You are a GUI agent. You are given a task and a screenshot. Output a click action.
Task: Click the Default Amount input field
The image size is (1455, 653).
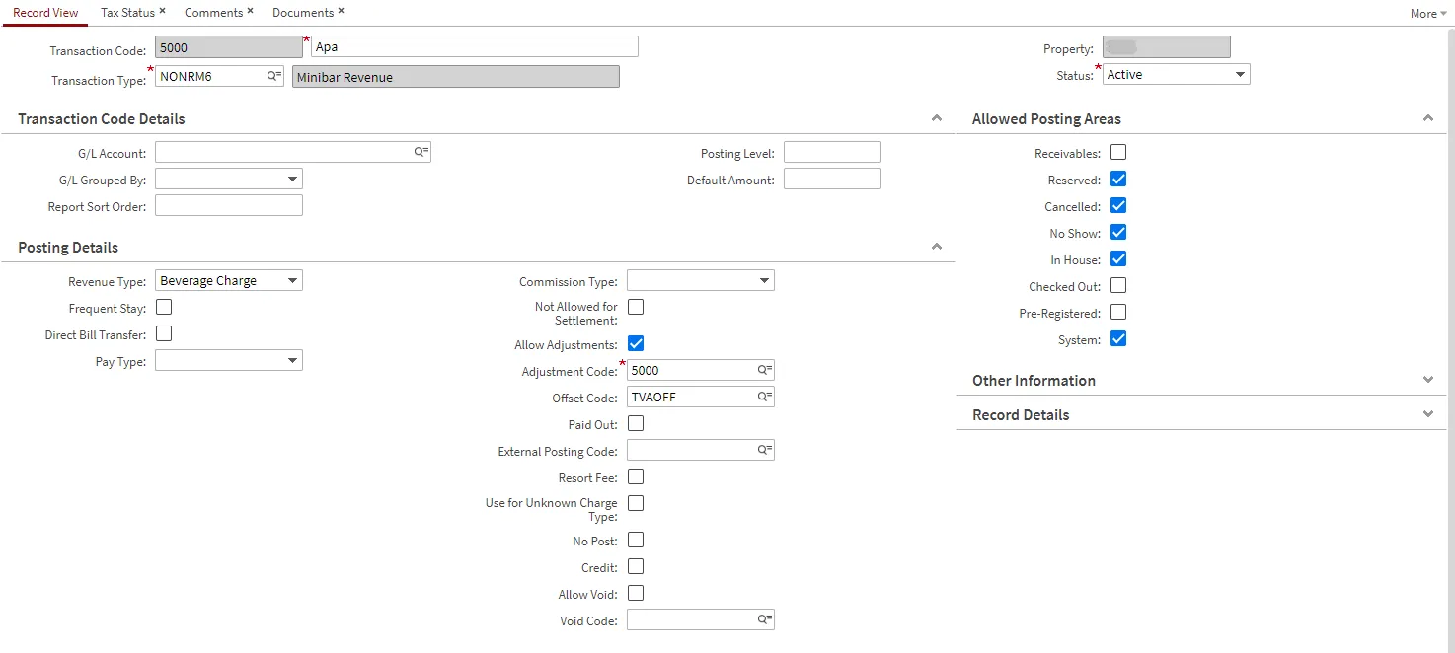coord(832,179)
